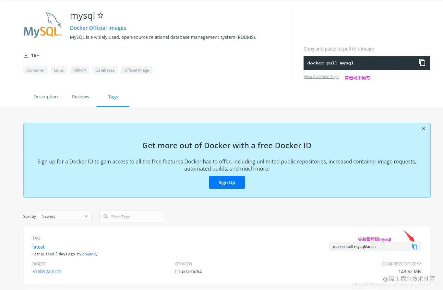Click View Available Tags link
The width and height of the screenshot is (443, 290).
(x=321, y=77)
